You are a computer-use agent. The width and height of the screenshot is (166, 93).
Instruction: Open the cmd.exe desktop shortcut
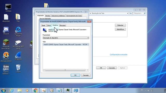click(8, 8)
